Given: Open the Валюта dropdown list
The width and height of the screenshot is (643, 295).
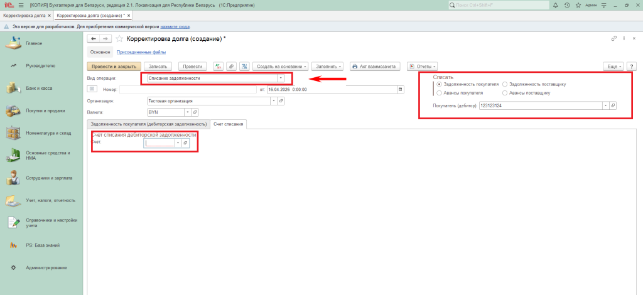Looking at the screenshot, I should pyautogui.click(x=186, y=112).
